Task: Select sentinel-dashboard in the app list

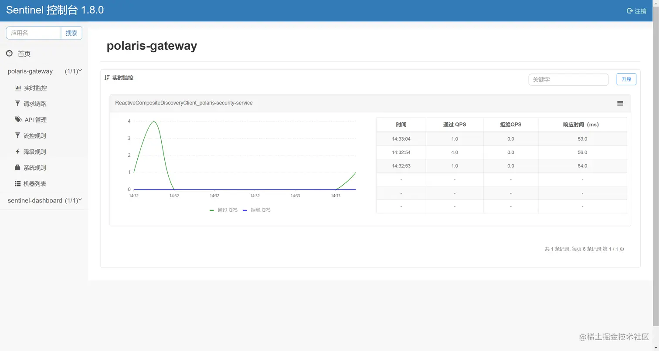Action: tap(35, 200)
